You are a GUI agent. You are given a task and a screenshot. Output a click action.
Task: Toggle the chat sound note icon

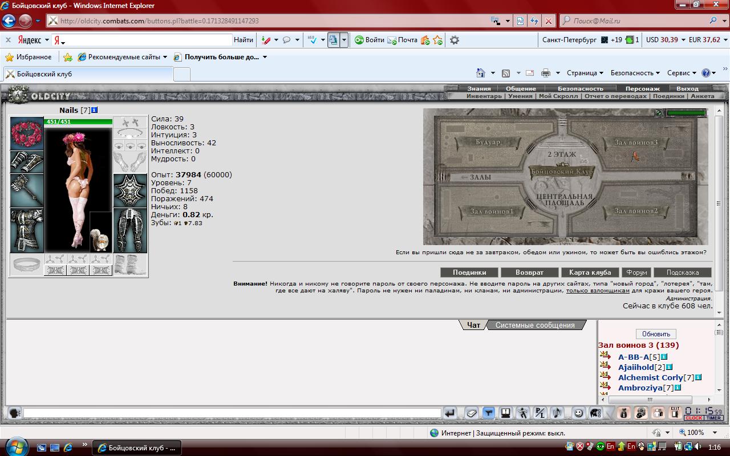557,413
